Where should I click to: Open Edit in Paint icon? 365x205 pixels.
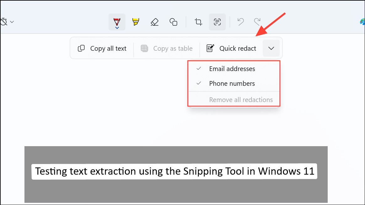[x=362, y=22]
